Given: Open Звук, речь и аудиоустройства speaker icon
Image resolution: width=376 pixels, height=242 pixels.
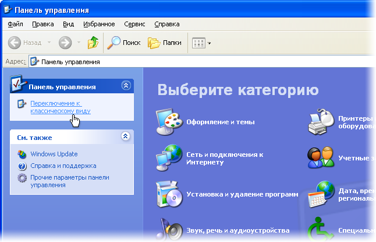Looking at the screenshot, I should click(169, 229).
